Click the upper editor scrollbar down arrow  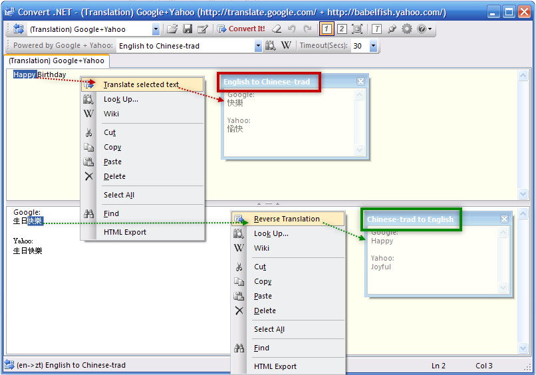523,194
